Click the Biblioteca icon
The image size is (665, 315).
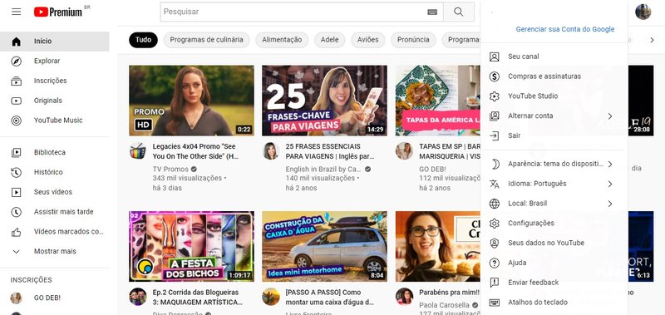pos(16,152)
